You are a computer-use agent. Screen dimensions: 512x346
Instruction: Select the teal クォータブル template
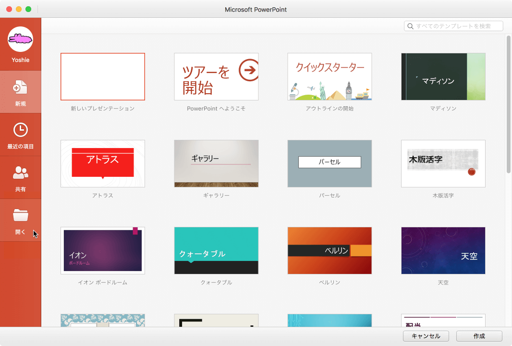(216, 250)
